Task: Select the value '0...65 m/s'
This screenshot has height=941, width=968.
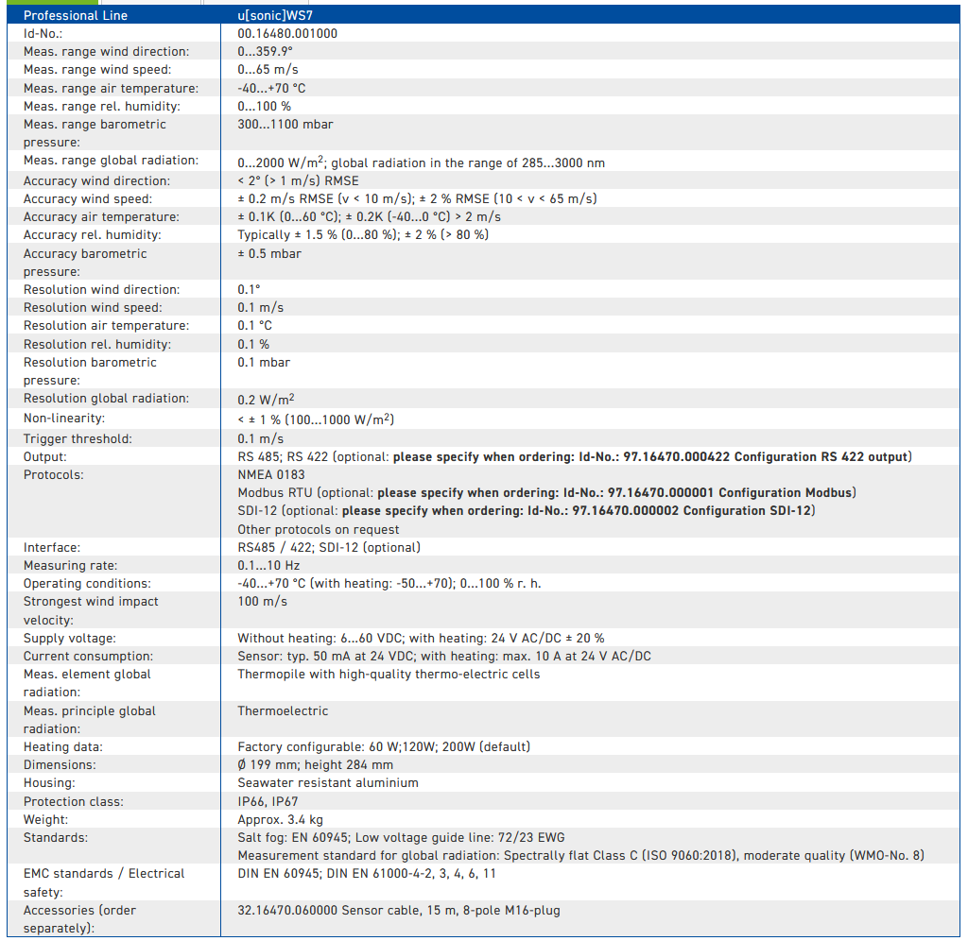Action: [268, 69]
